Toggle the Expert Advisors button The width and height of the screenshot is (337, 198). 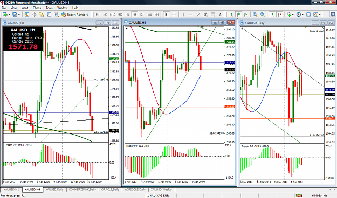coord(75,15)
